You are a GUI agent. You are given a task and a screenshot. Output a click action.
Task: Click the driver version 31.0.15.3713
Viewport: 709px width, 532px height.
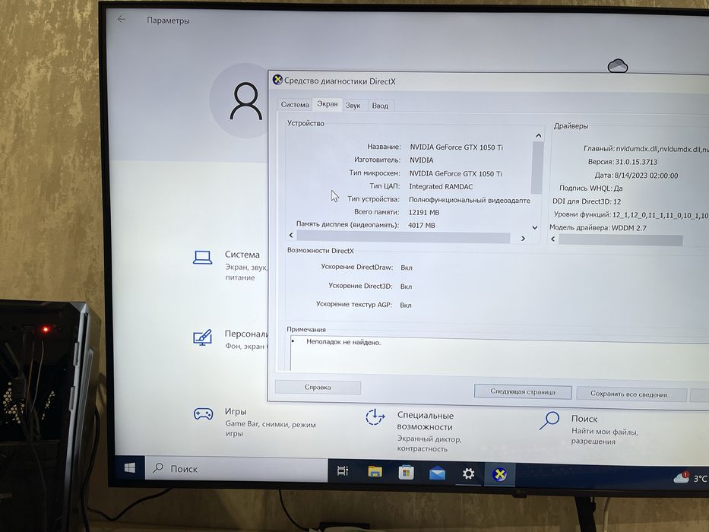(636, 162)
